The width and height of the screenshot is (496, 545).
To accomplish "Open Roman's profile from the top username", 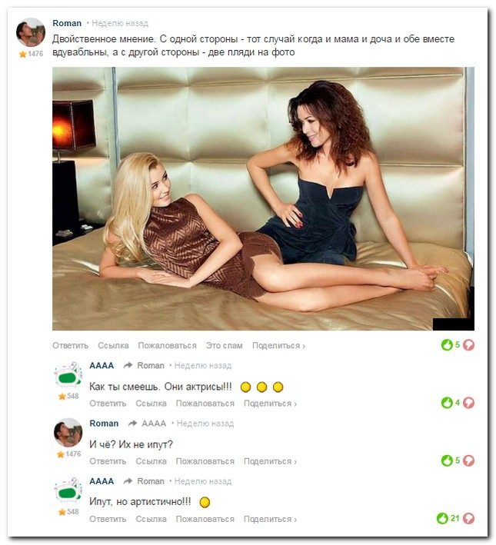I will tap(67, 23).
